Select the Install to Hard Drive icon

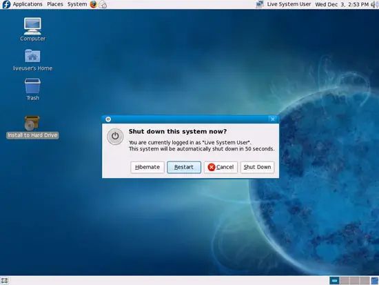(32, 127)
